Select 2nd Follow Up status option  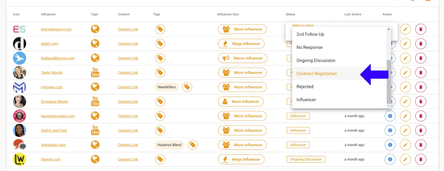(x=339, y=34)
